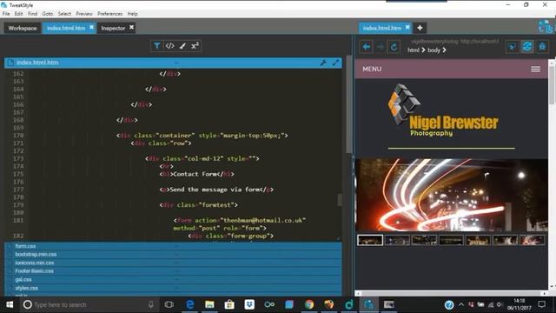The width and height of the screenshot is (556, 313).
Task: Select the last gallery thumbnail
Action: pyautogui.click(x=533, y=240)
